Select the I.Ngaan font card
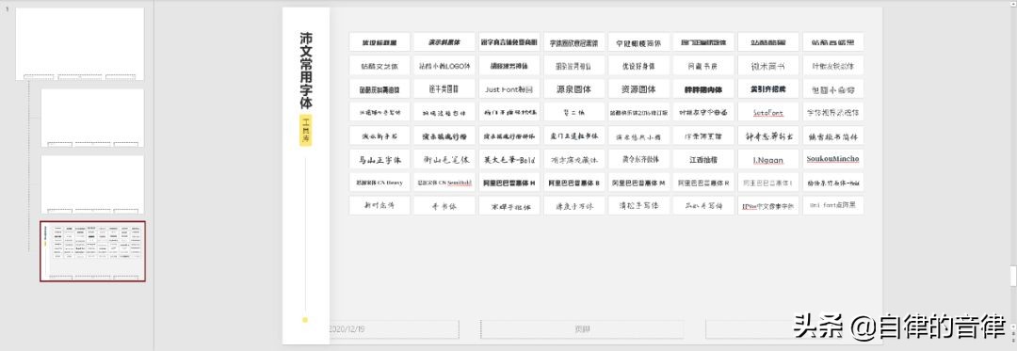Viewport: 1017px width, 351px height. 768,159
